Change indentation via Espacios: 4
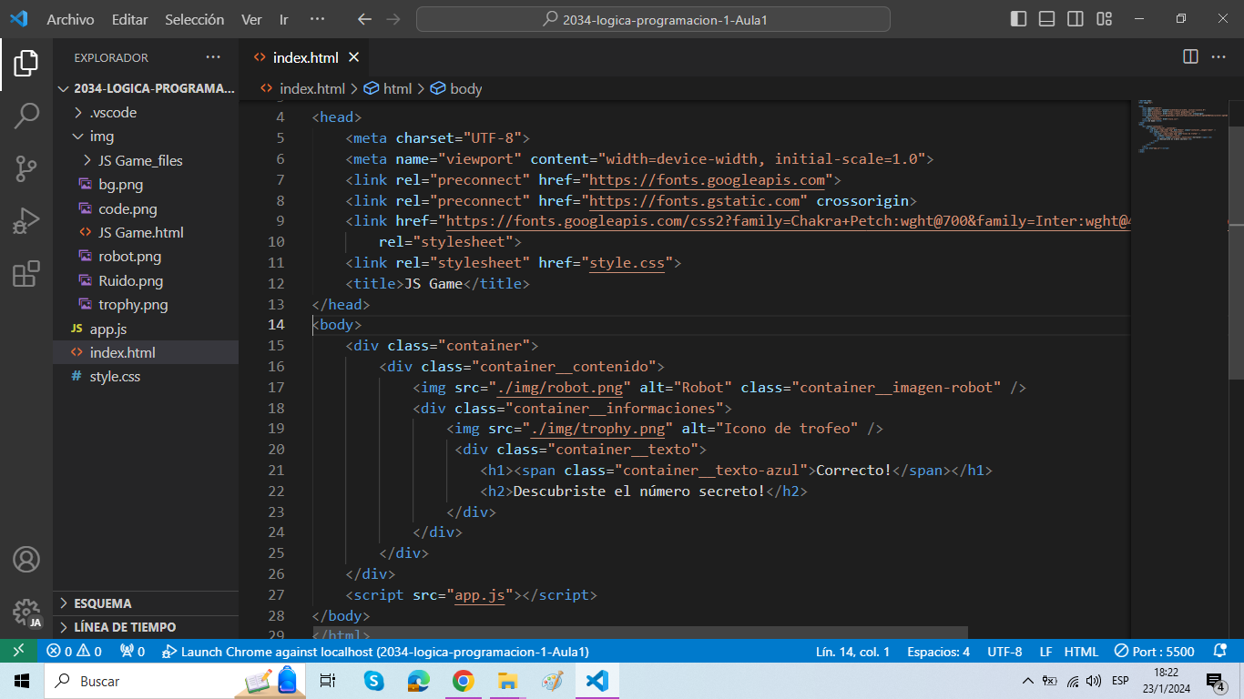1244x699 pixels. tap(938, 652)
